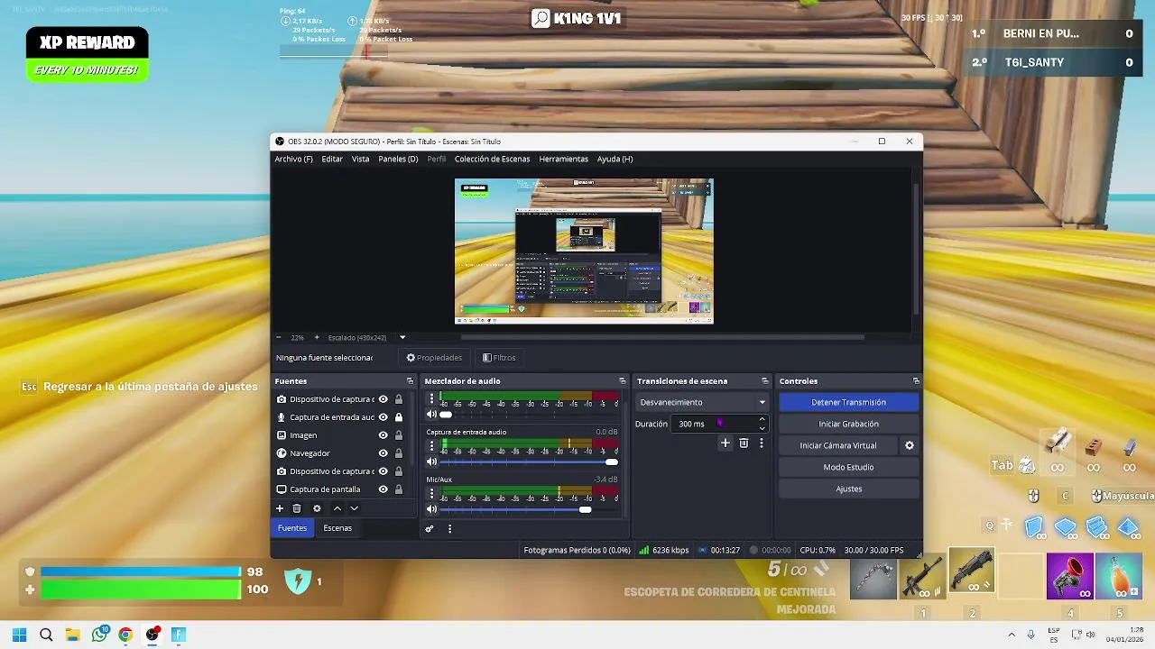
Task: Open Ajustes from the Controles panel
Action: click(x=848, y=489)
